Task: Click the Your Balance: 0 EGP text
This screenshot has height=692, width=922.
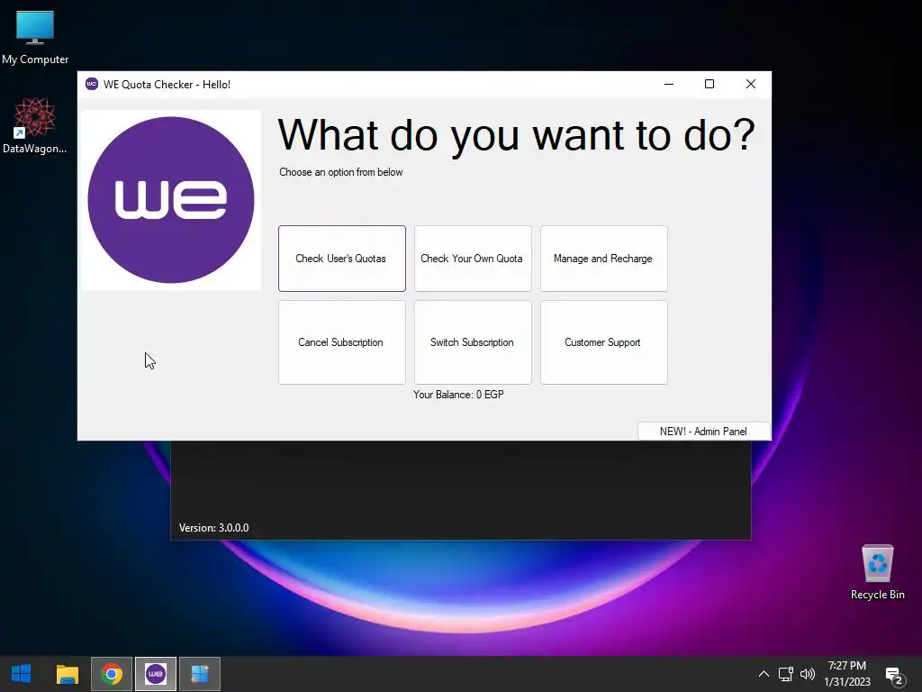Action: pyautogui.click(x=458, y=395)
